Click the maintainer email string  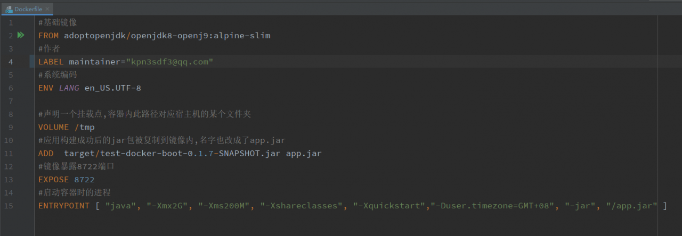(169, 62)
